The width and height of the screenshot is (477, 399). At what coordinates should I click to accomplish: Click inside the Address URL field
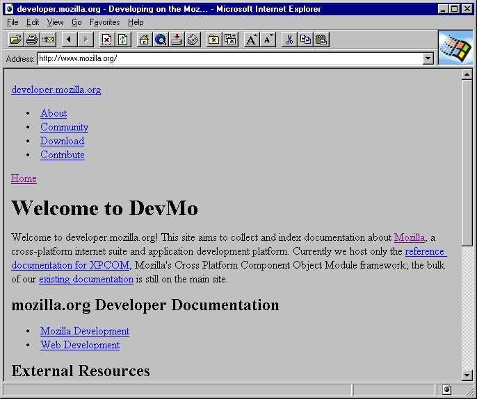(230, 58)
